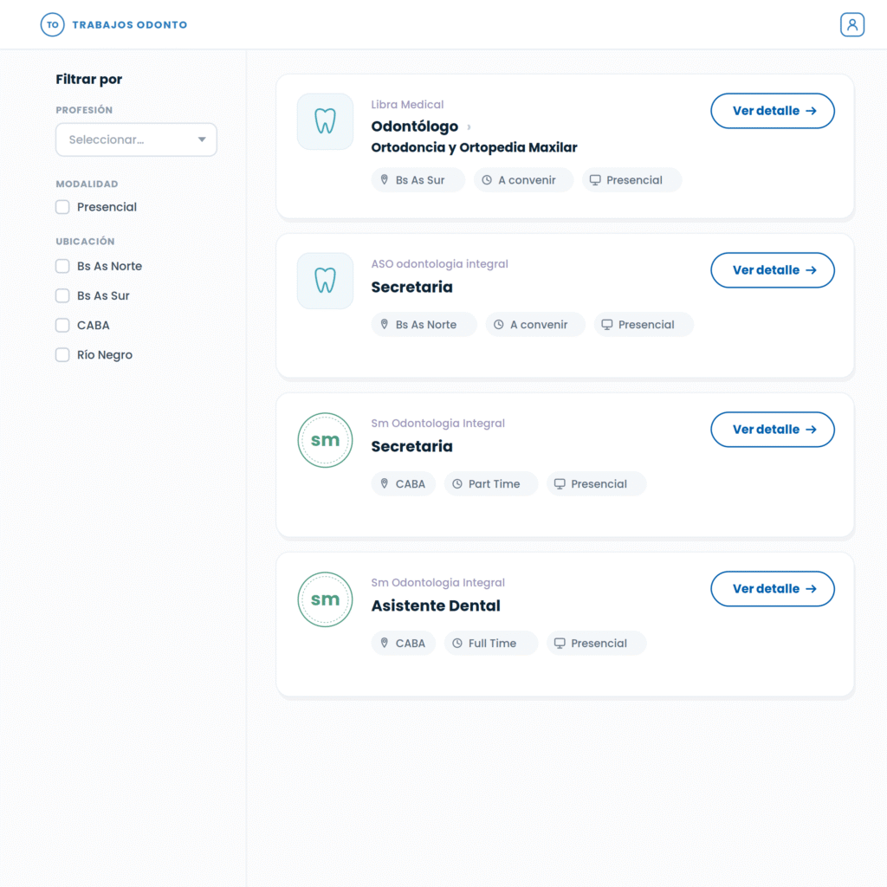Click the location pin icon on Bs As Norte tag
887x887 pixels.
[x=384, y=325]
